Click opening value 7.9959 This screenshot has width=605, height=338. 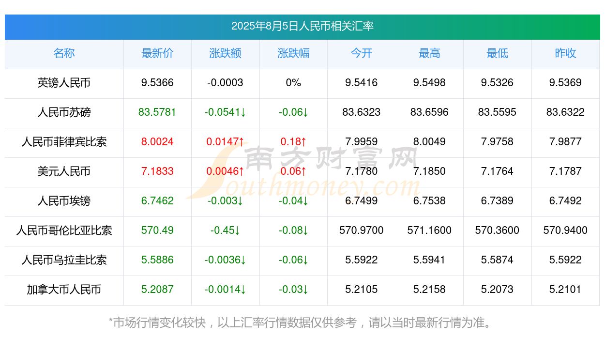tap(362, 142)
